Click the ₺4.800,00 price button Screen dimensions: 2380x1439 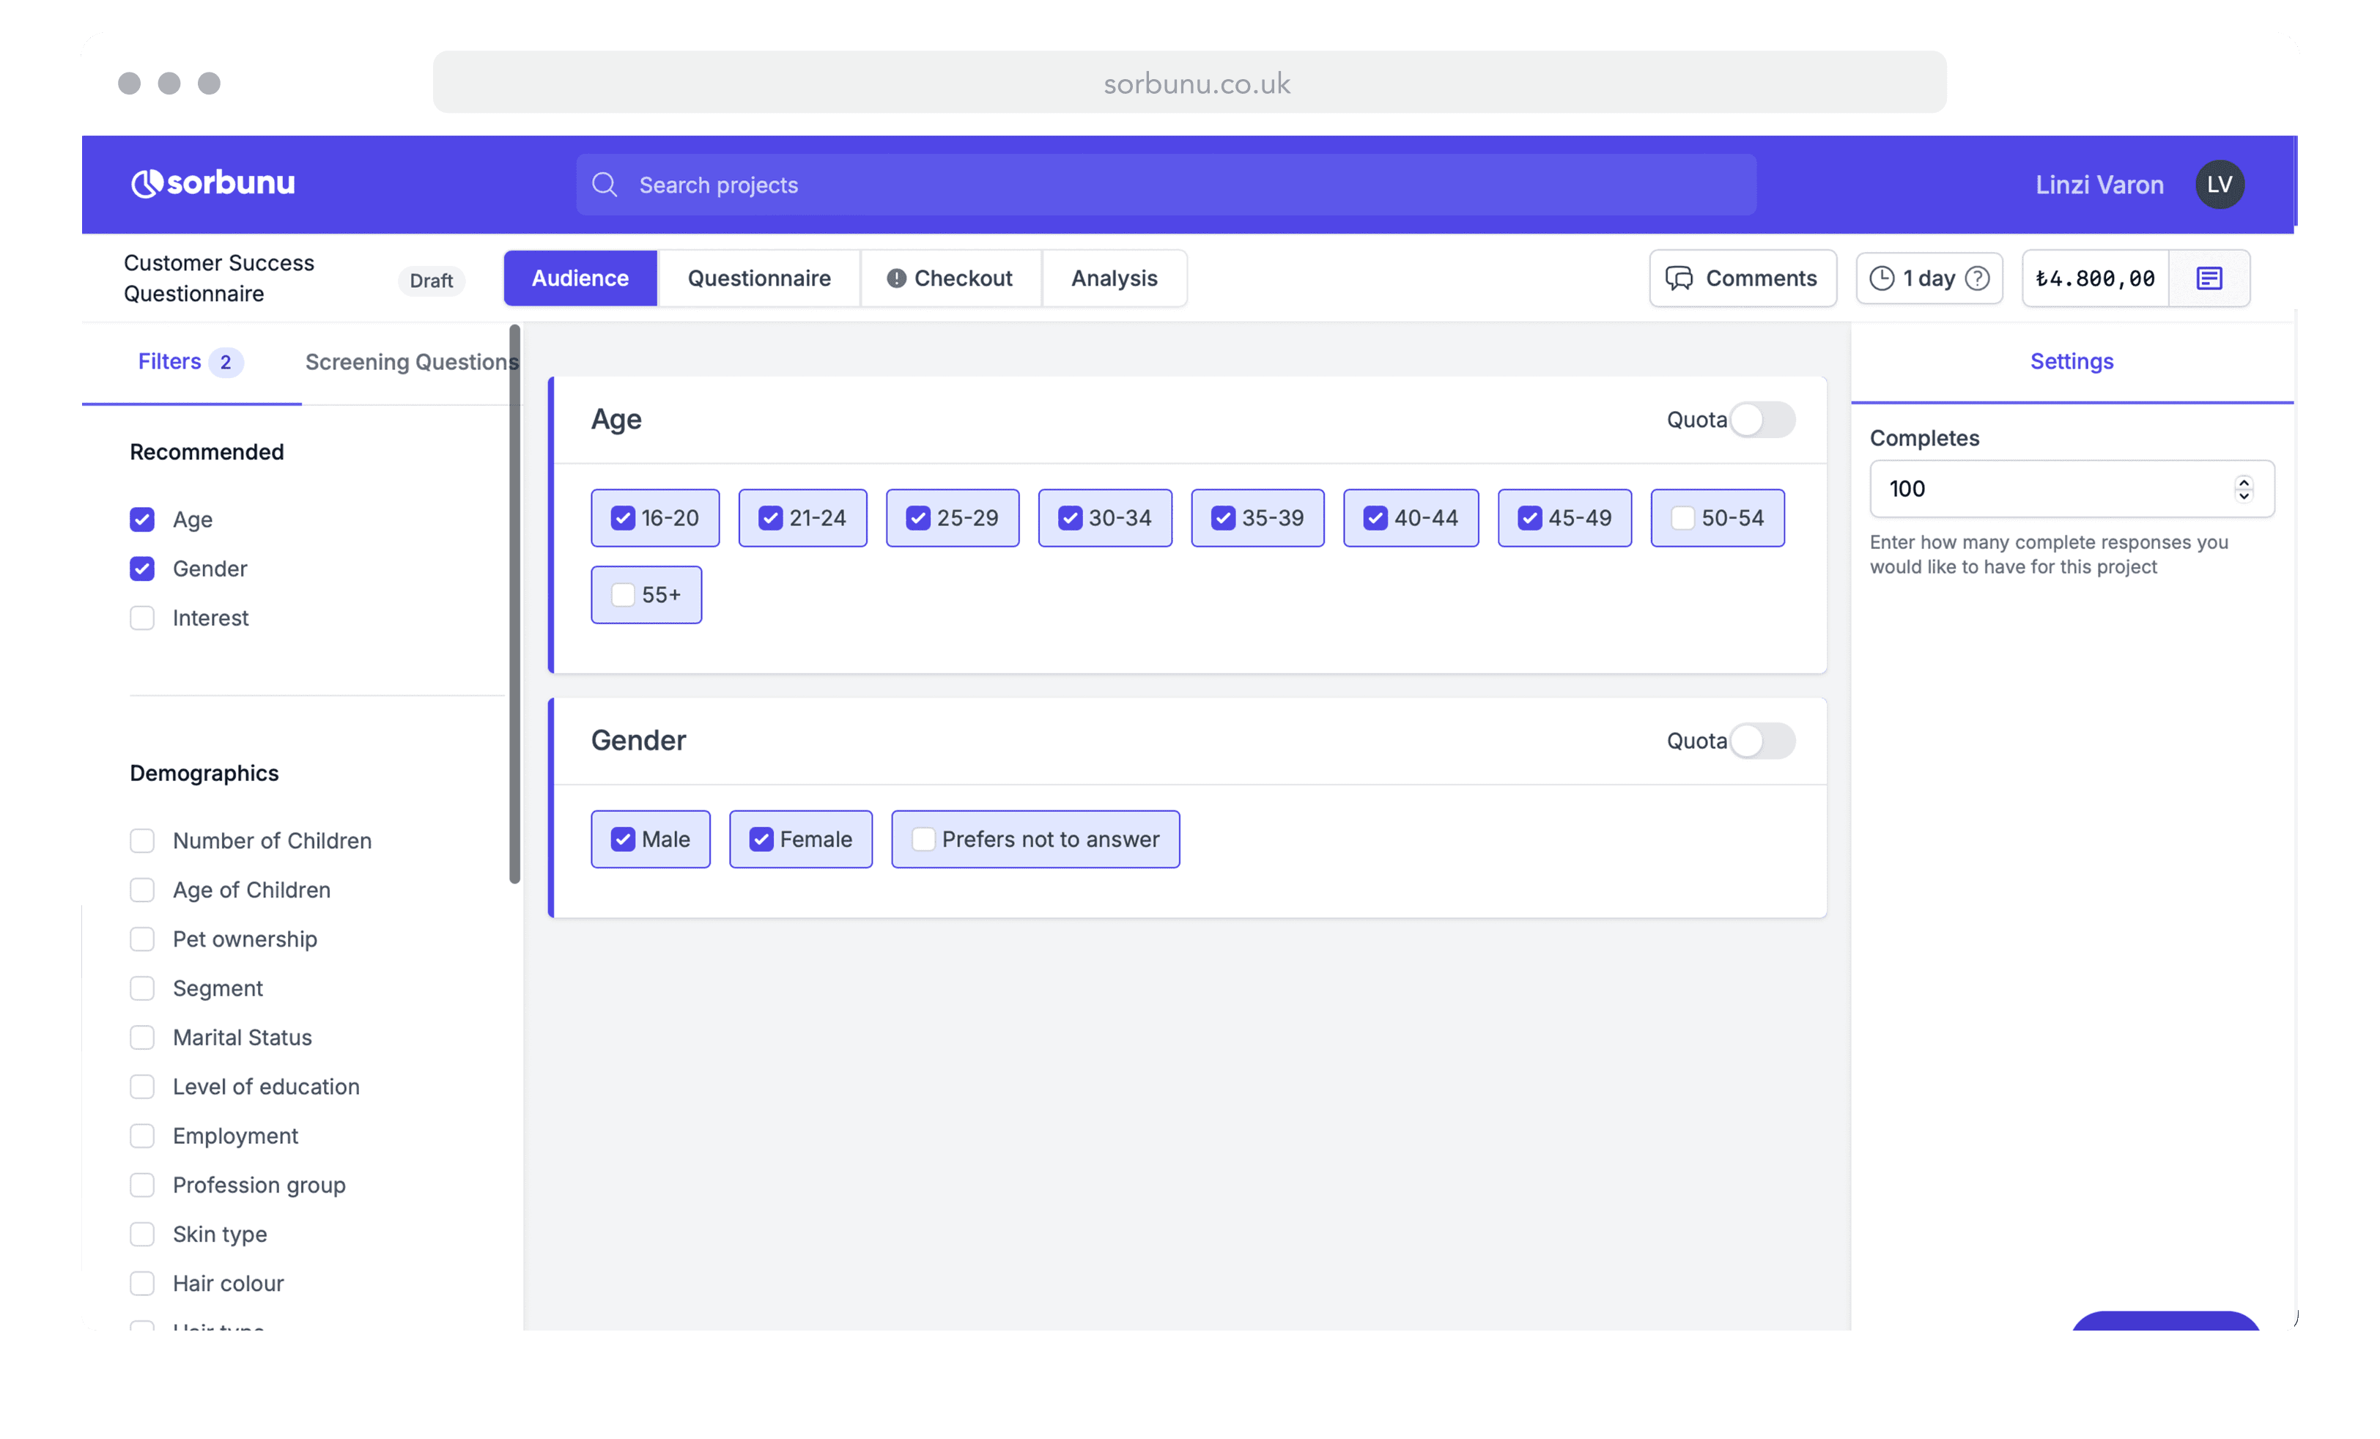[2095, 278]
